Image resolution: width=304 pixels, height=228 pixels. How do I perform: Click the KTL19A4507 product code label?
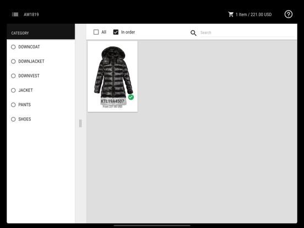(112, 101)
